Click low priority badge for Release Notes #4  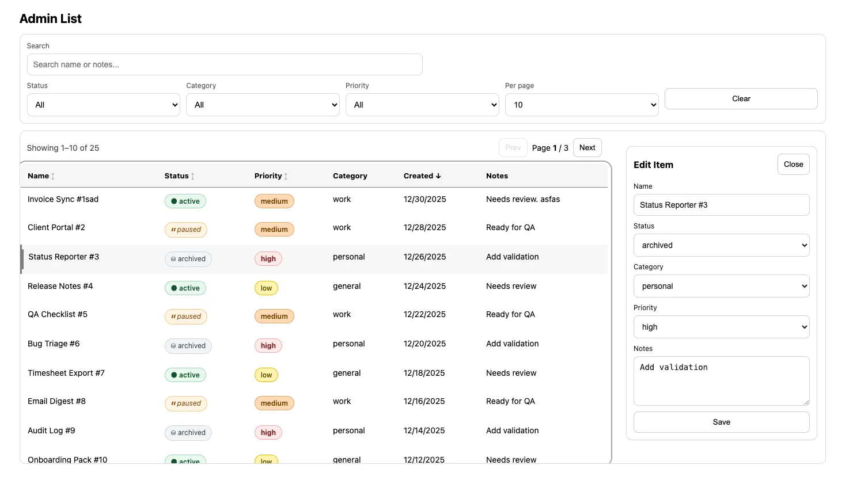click(266, 288)
